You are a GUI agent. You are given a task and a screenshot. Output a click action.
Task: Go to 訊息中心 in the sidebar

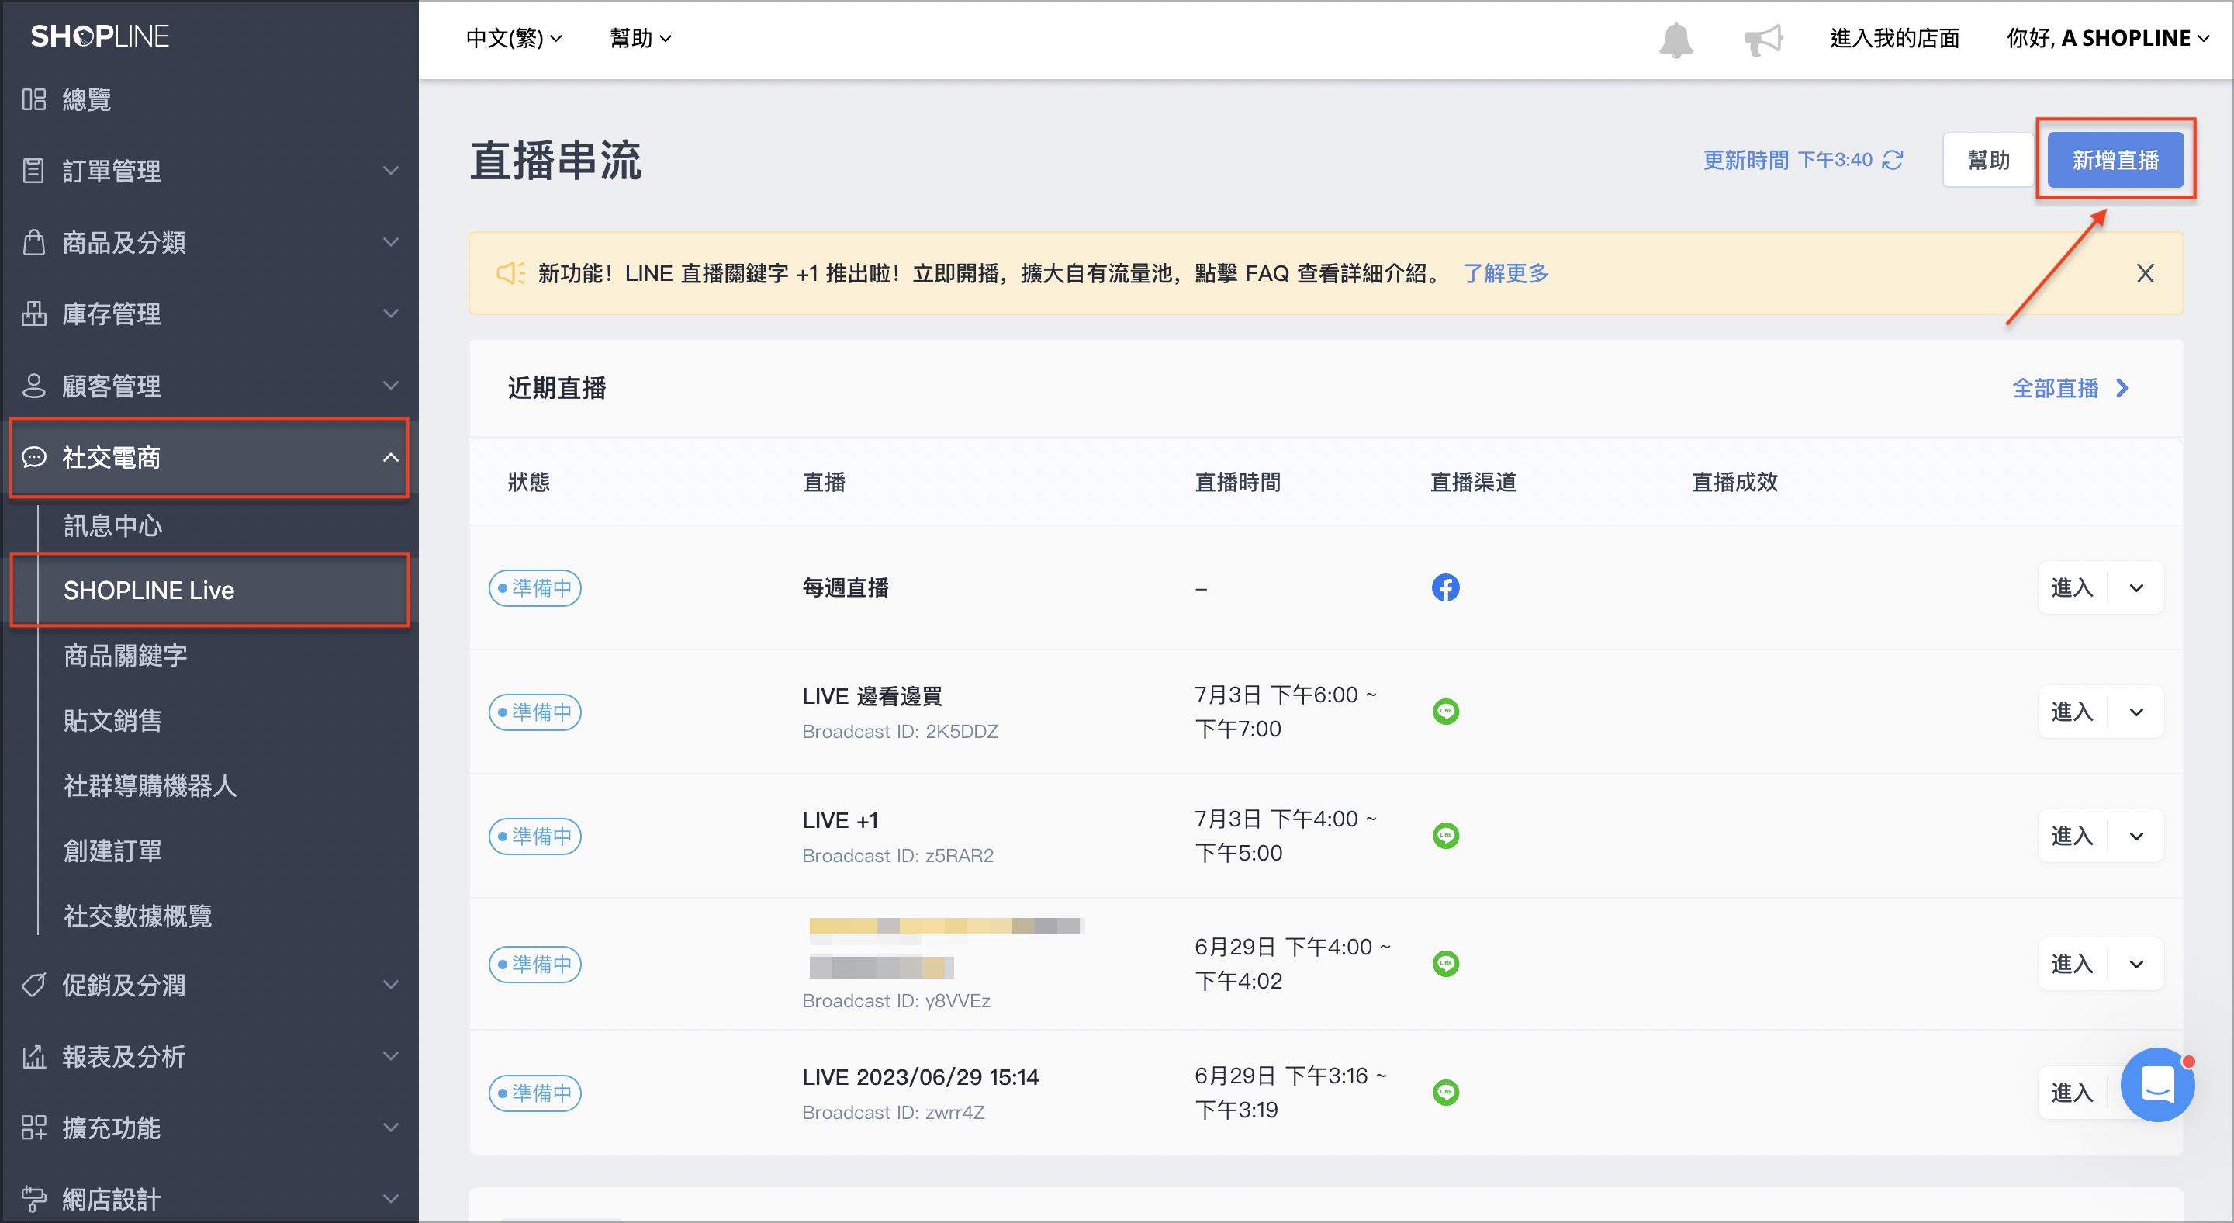point(112,525)
